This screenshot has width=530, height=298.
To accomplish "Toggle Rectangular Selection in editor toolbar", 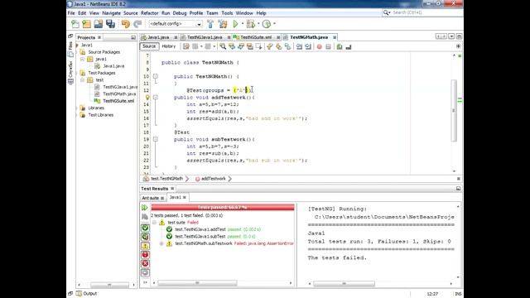I will point(259,46).
